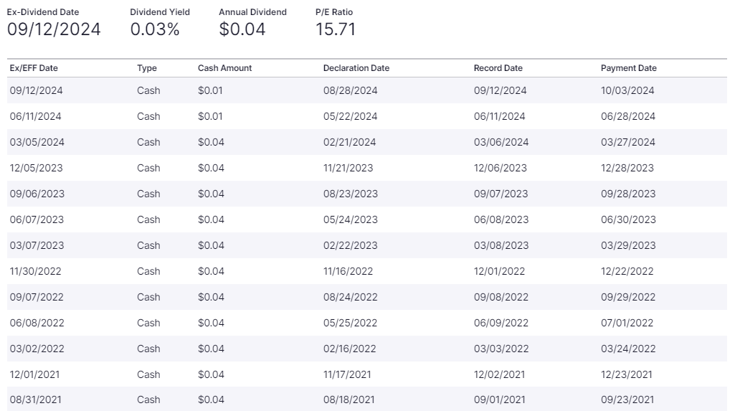This screenshot has height=411, width=730.
Task: Click the large Ex-Dividend Date value at top
Action: coord(54,29)
